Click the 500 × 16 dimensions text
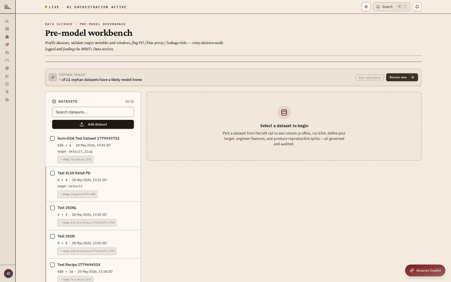The image size is (451, 282). (x=65, y=272)
